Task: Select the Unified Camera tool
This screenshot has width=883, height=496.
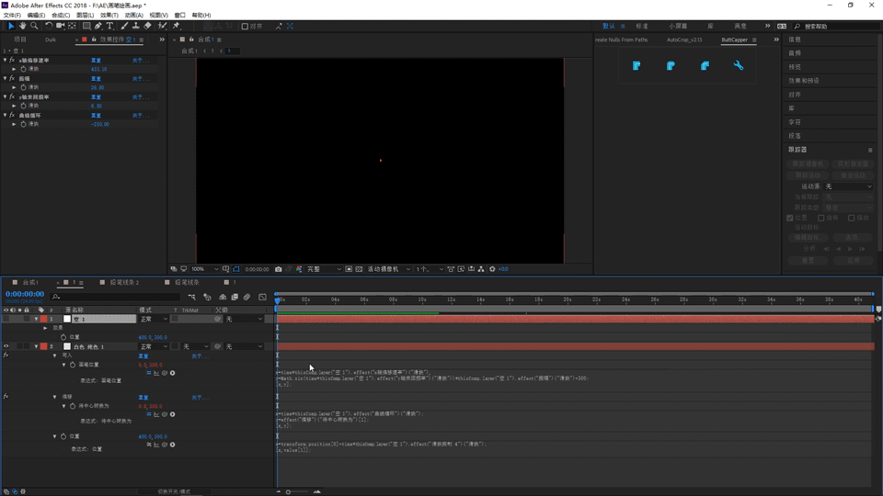Action: (61, 26)
